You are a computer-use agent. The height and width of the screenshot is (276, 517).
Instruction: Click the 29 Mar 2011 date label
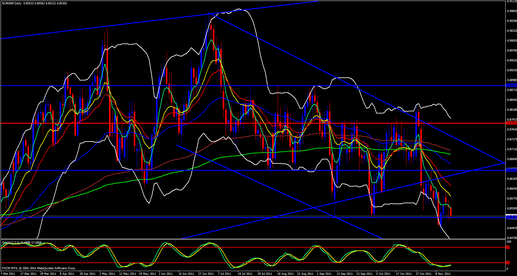[48, 274]
